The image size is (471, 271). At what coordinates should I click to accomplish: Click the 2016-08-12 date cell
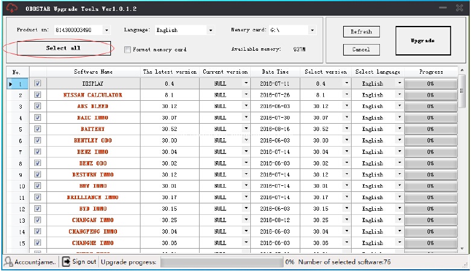275,220
